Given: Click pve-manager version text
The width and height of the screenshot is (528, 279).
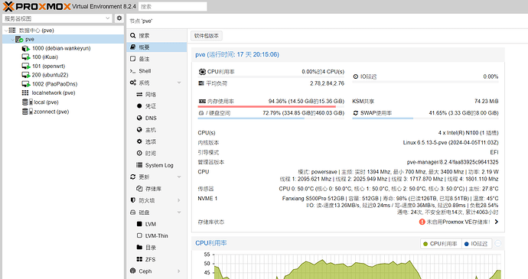Looking at the screenshot, I should pyautogui.click(x=452, y=162).
